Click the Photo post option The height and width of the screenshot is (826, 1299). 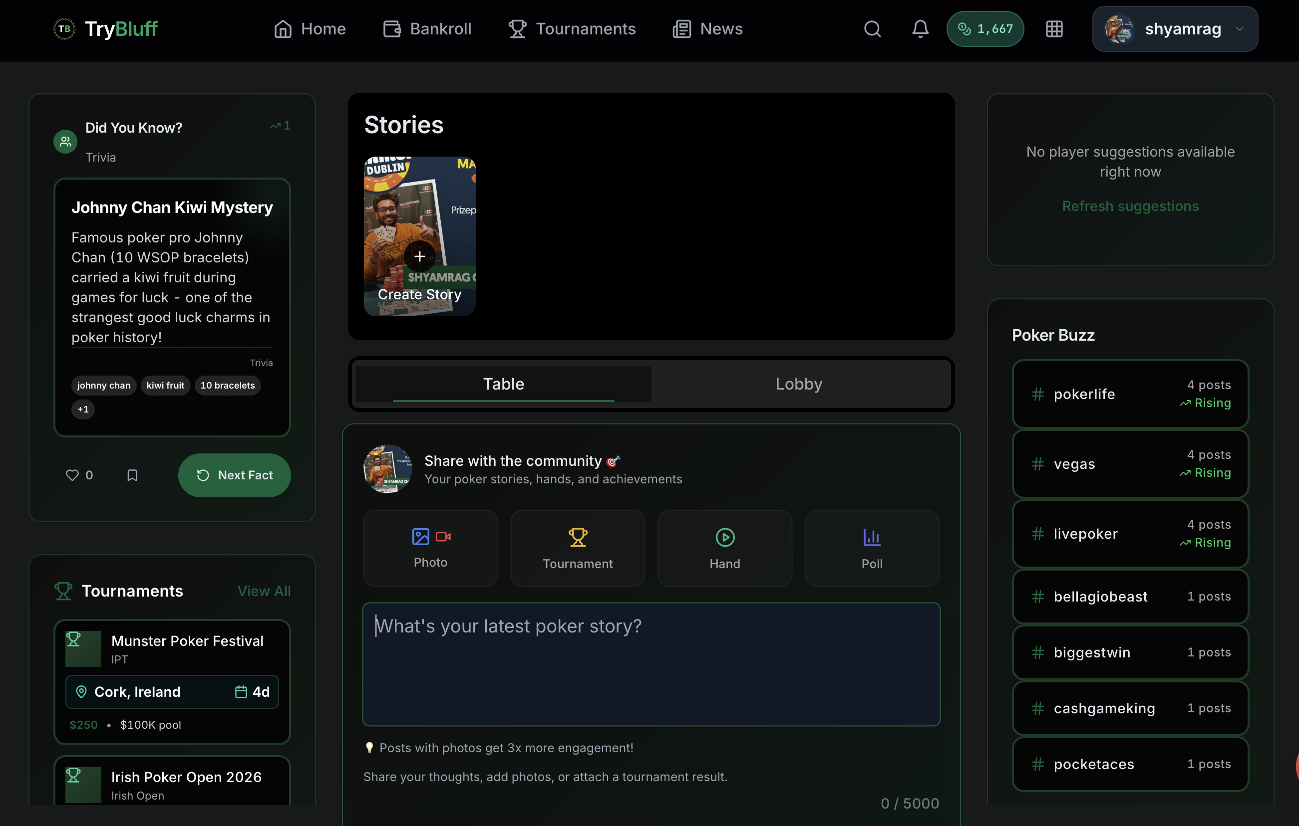(430, 548)
